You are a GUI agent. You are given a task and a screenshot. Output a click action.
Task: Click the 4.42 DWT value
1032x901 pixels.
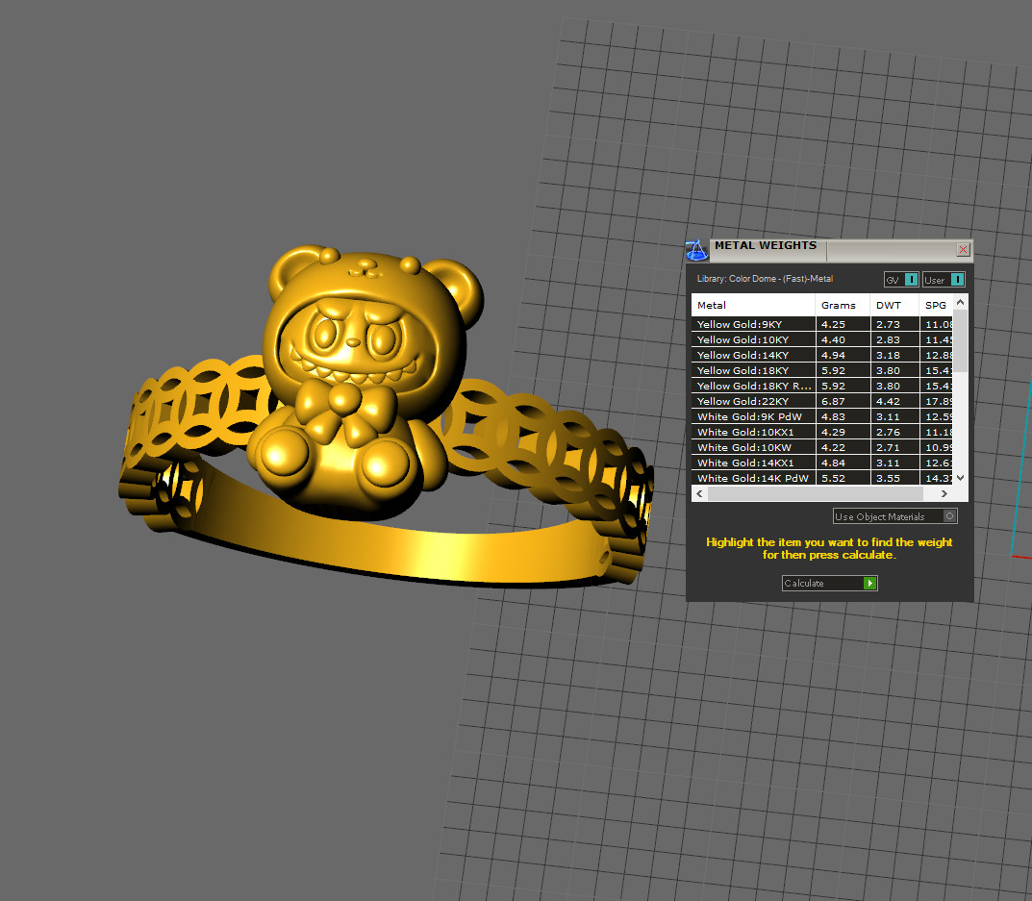point(888,402)
